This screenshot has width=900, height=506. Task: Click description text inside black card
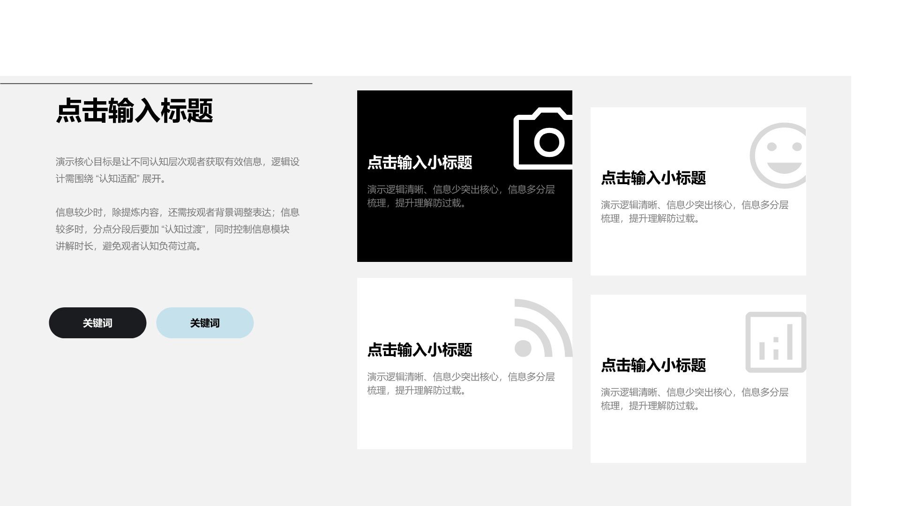461,196
